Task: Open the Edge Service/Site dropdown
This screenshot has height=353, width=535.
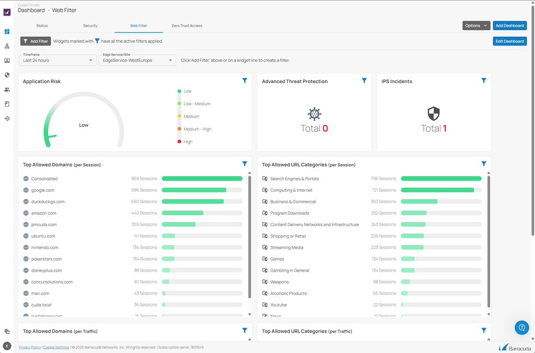Action: pyautogui.click(x=137, y=60)
